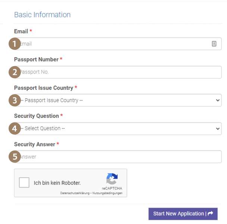The height and width of the screenshot is (224, 227).
Task: Open the Datenschutzerklärung link
Action: pyautogui.click(x=75, y=193)
